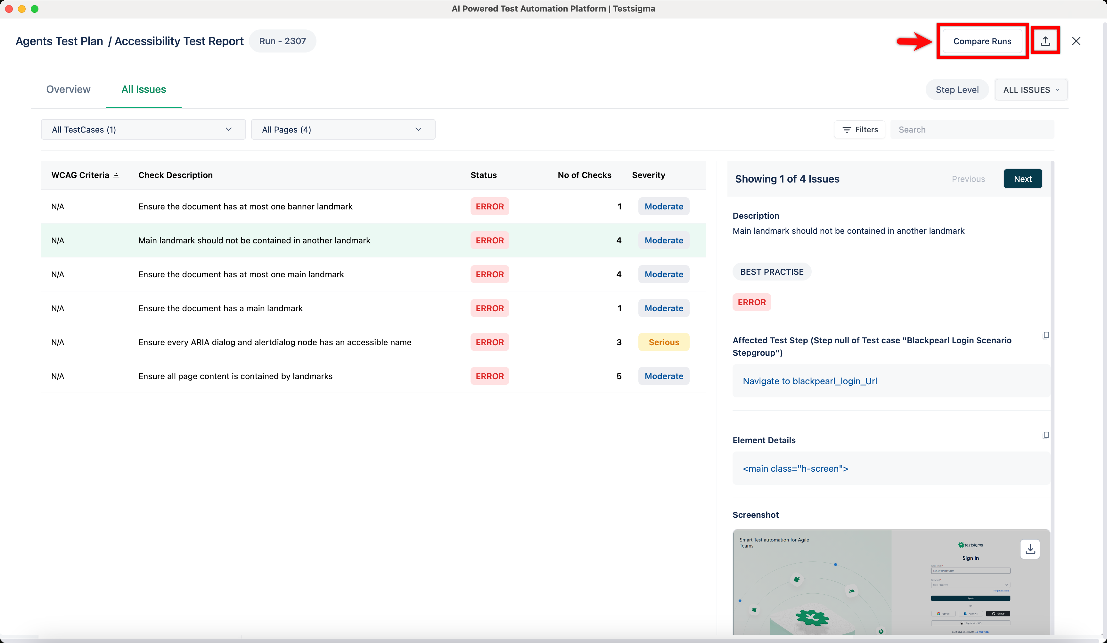Click into the Search field
Screen dimensions: 1107x643
pyautogui.click(x=972, y=130)
